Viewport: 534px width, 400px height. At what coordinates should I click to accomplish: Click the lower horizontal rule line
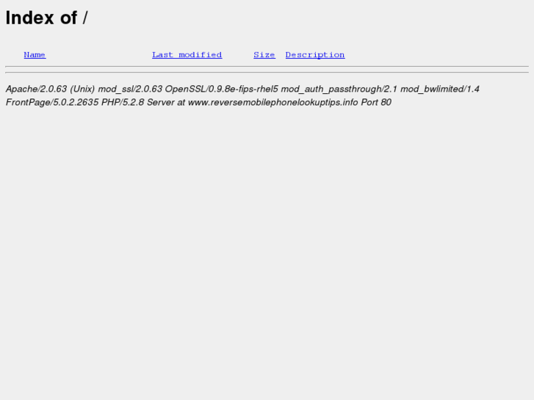click(x=267, y=72)
